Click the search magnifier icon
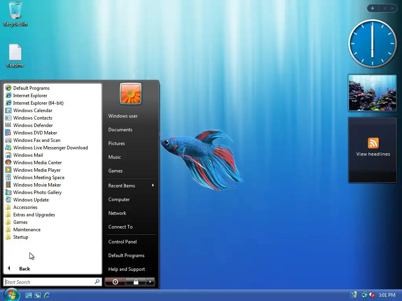 point(97,282)
